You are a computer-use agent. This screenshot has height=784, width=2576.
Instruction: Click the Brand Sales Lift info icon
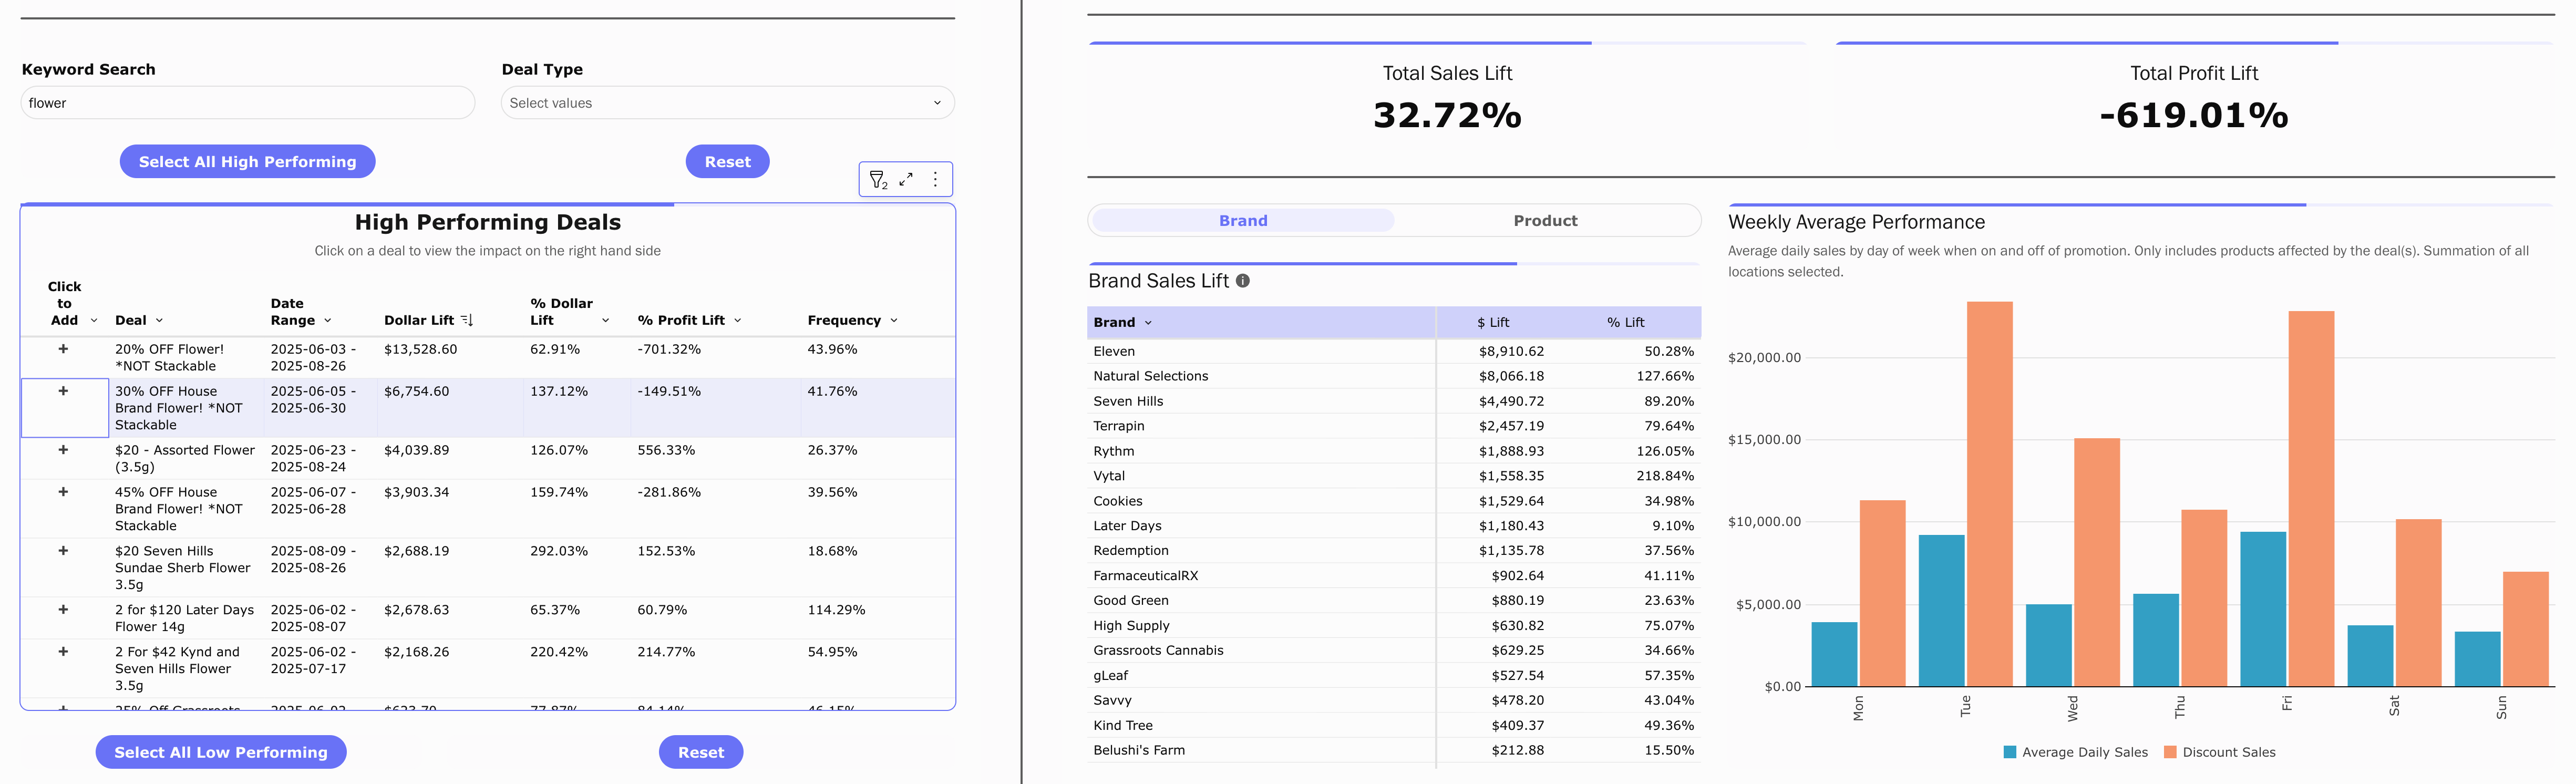1242,281
